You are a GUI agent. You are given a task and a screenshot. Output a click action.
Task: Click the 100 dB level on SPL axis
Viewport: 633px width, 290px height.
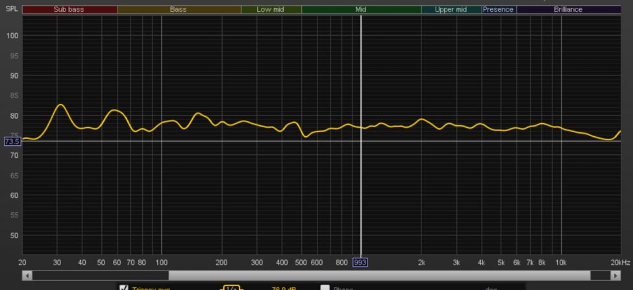(13, 36)
